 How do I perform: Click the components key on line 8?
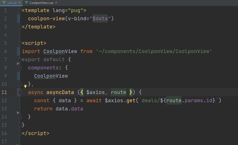coord(43,68)
